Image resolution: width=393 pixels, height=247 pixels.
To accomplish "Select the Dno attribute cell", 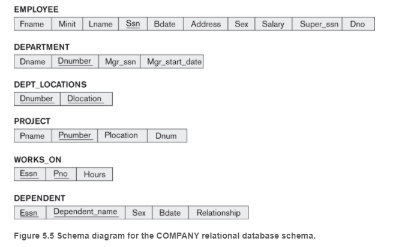I will (x=358, y=24).
